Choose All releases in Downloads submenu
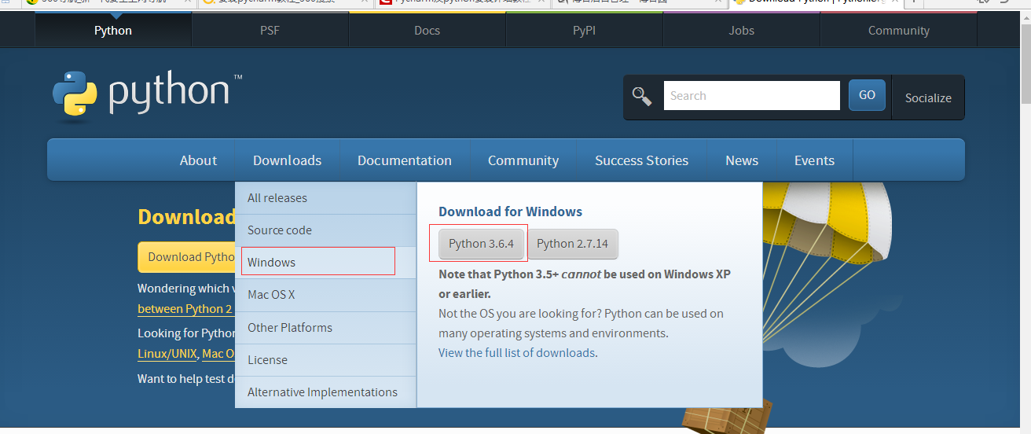The height and width of the screenshot is (434, 1031). [325, 198]
